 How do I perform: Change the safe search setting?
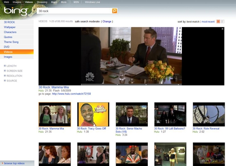pyautogui.click(x=107, y=21)
